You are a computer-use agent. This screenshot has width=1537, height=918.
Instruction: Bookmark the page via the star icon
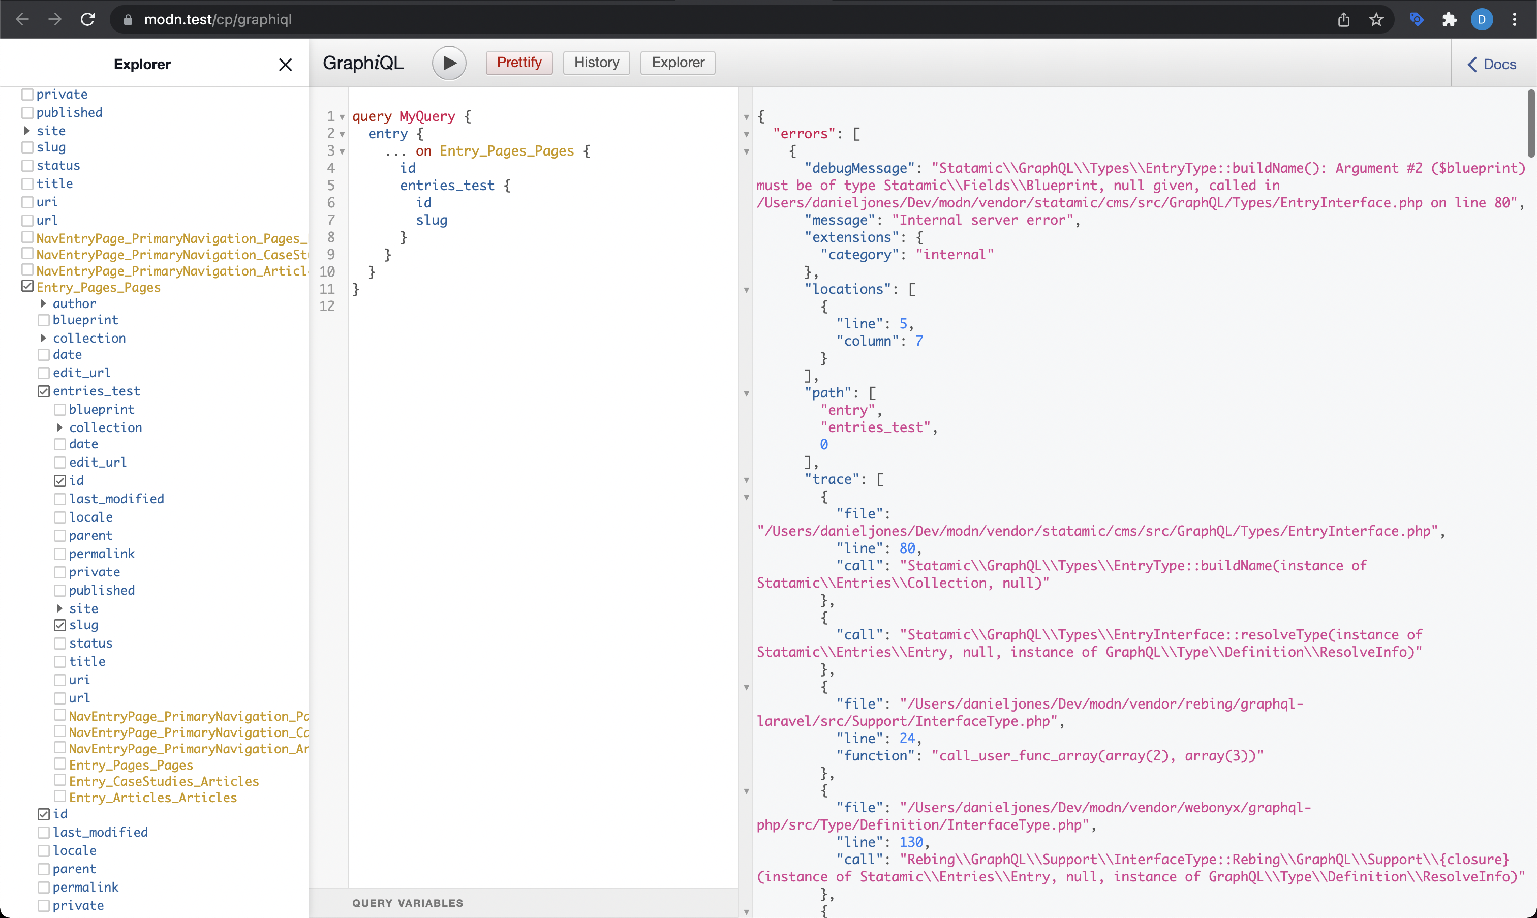pyautogui.click(x=1376, y=19)
